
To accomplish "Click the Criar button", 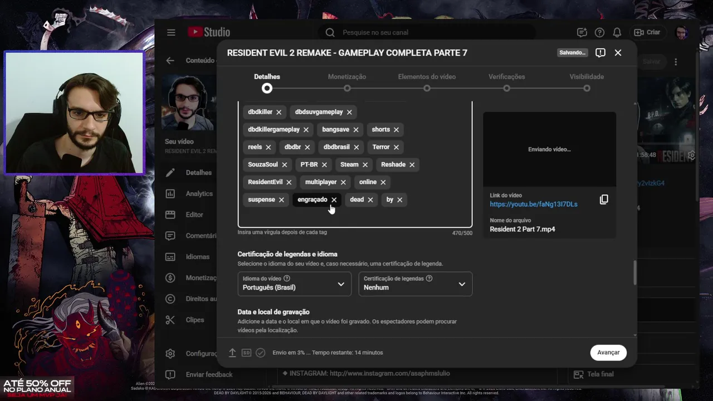I will pos(647,32).
